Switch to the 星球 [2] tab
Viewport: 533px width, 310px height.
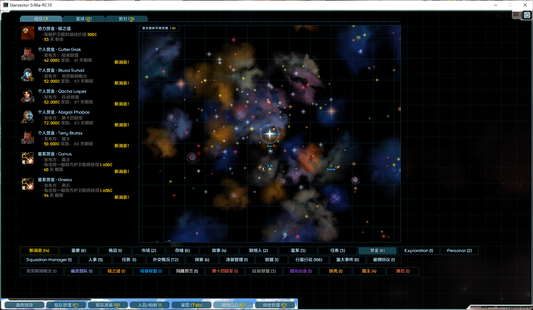(84, 19)
